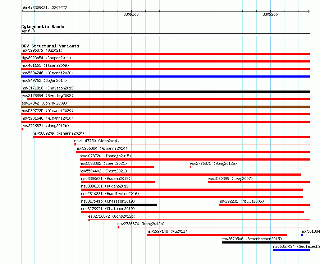Select nsv949762 (Dogan2014) label
320x264 pixels.
coord(44,80)
